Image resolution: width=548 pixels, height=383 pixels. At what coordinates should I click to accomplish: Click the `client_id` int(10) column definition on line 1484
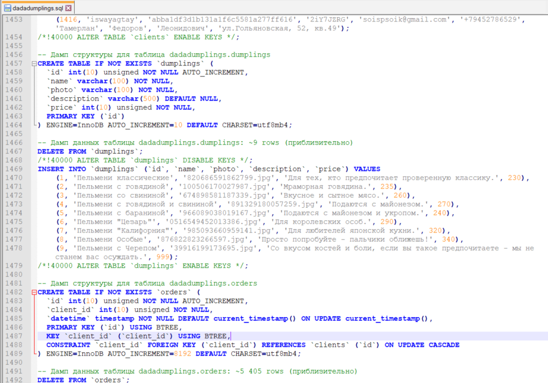click(130, 310)
